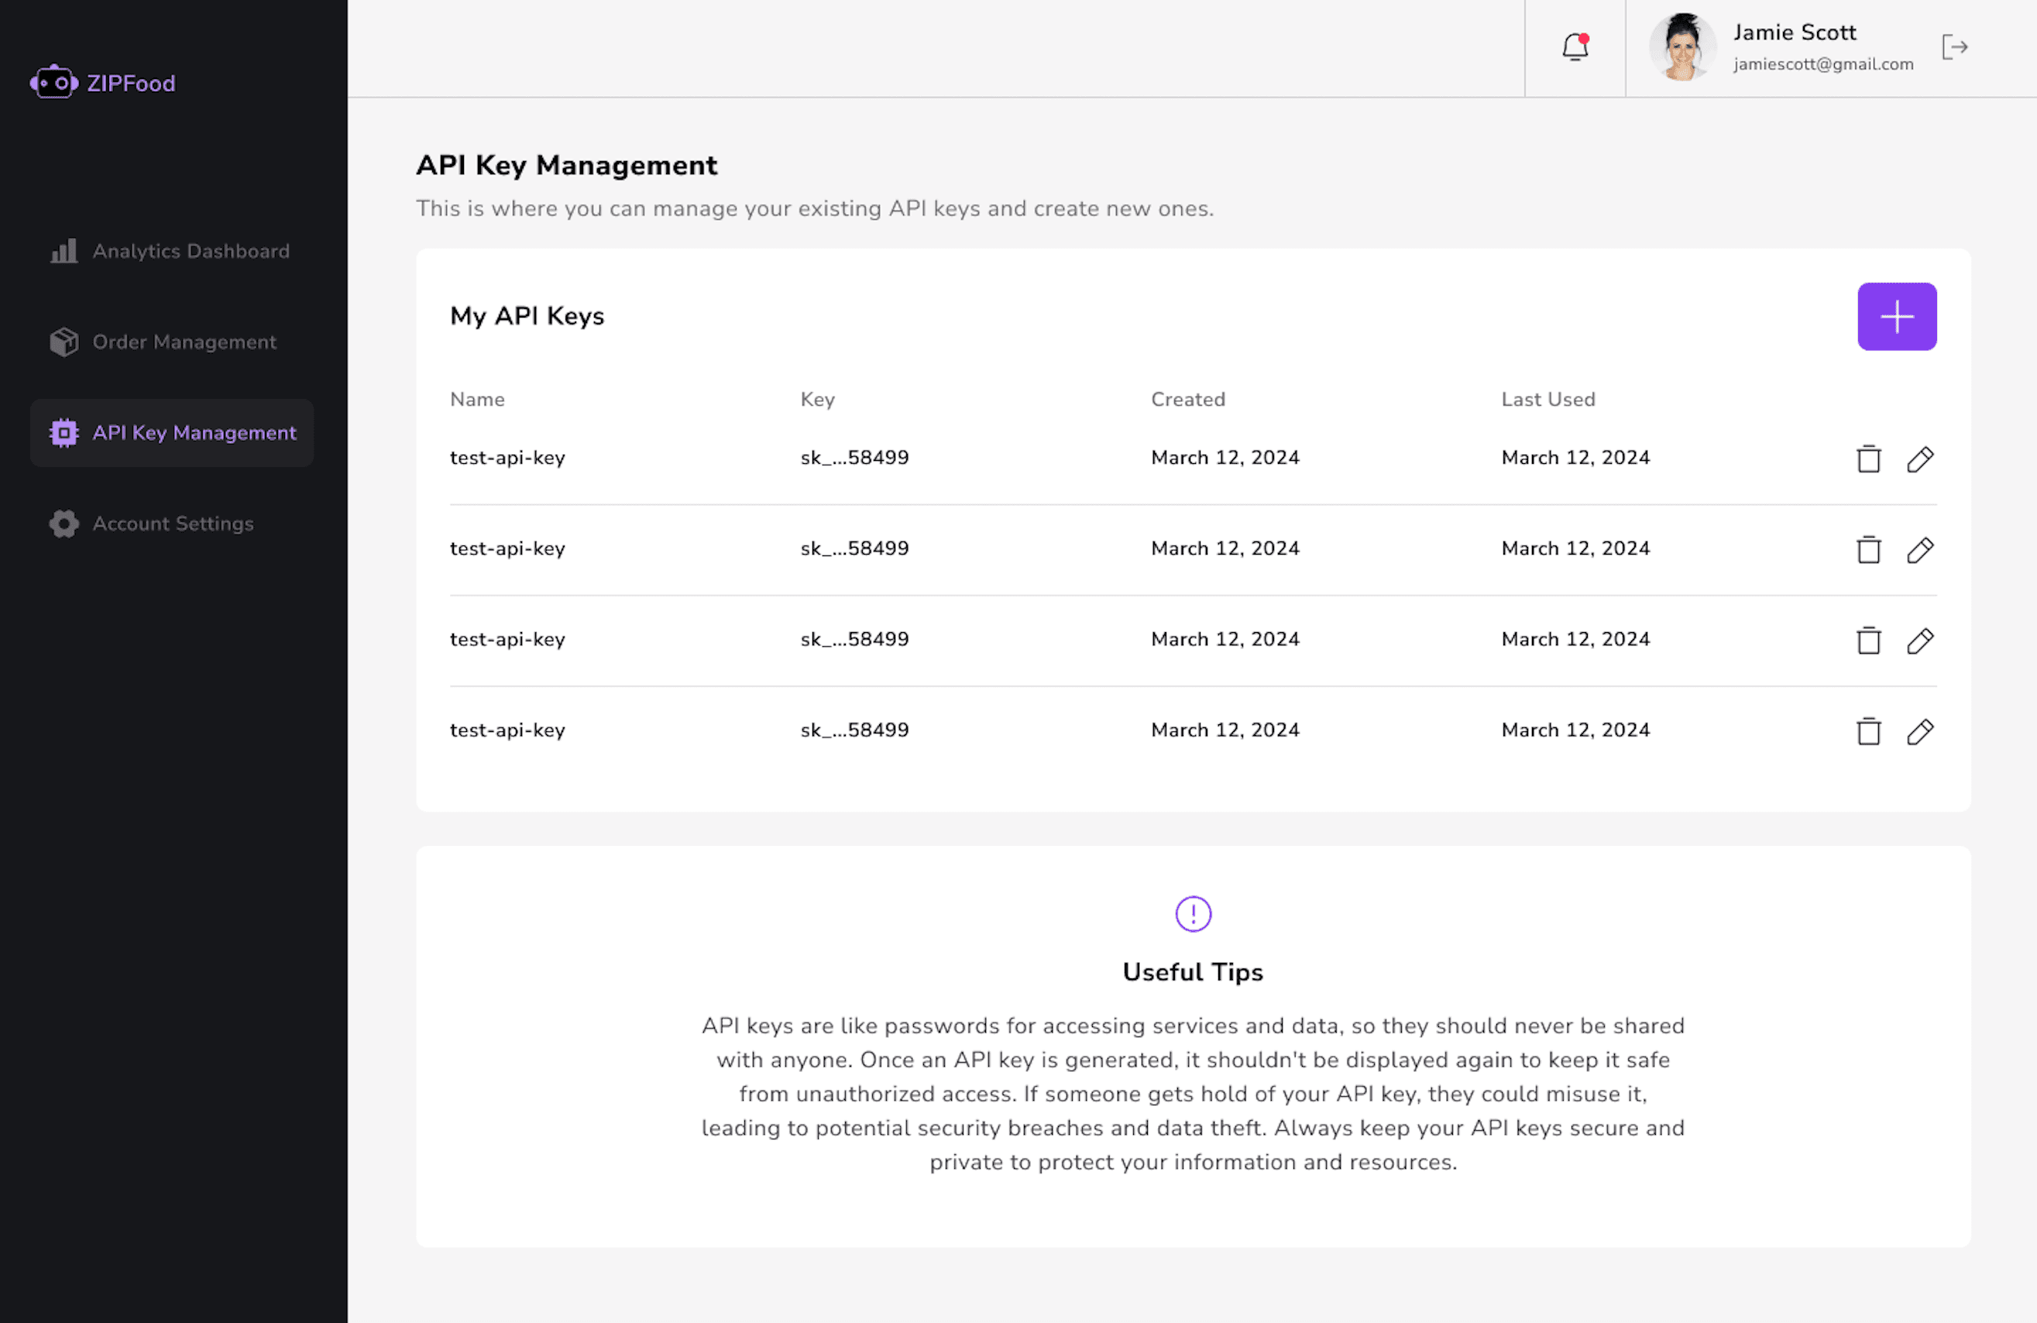Select the Analytics Dashboard bar chart icon
2037x1323 pixels.
[x=64, y=251]
